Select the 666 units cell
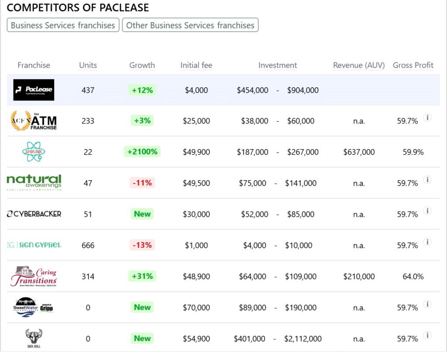Viewport: 447px width, 352px height. (88, 245)
